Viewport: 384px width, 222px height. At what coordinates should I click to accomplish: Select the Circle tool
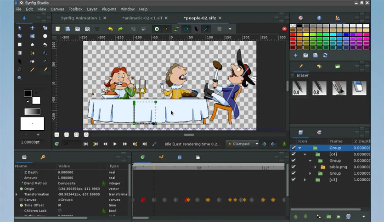point(45,36)
